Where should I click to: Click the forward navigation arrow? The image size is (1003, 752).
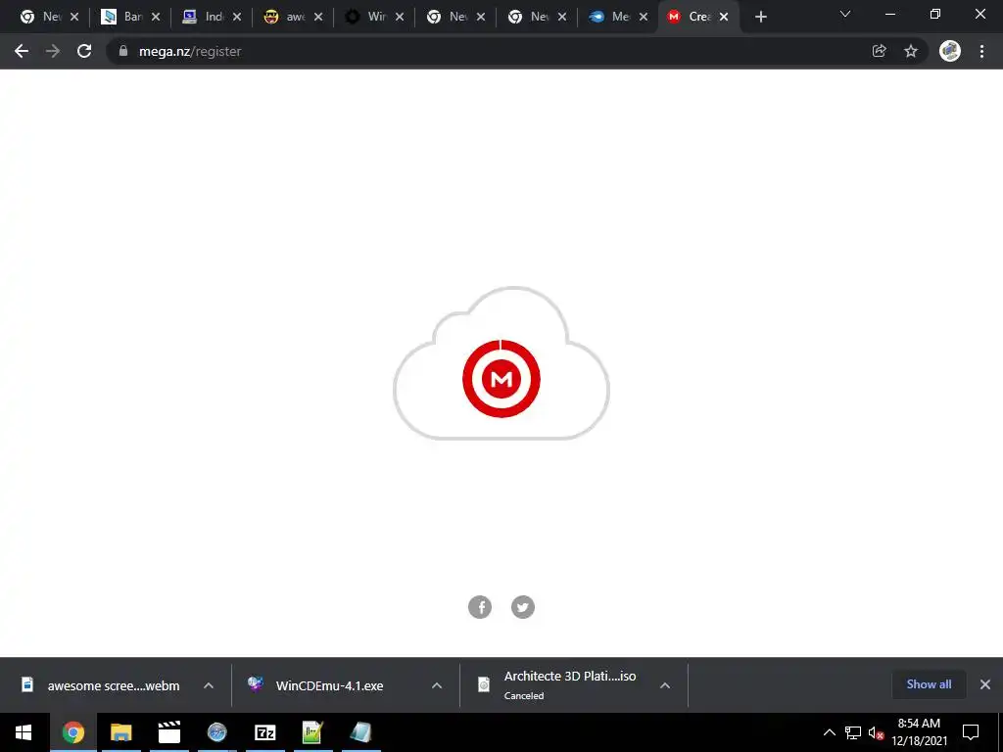53,51
